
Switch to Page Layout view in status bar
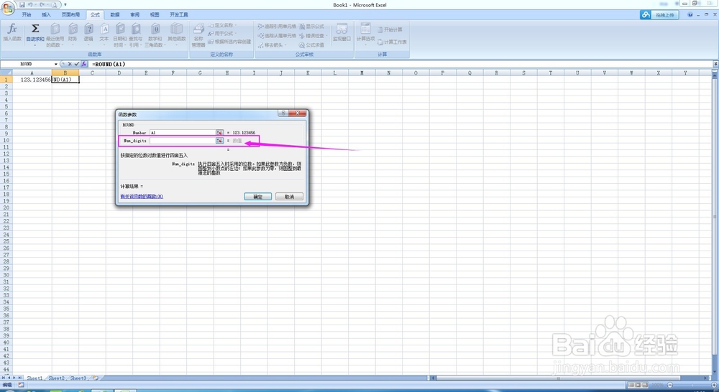pyautogui.click(x=637, y=386)
